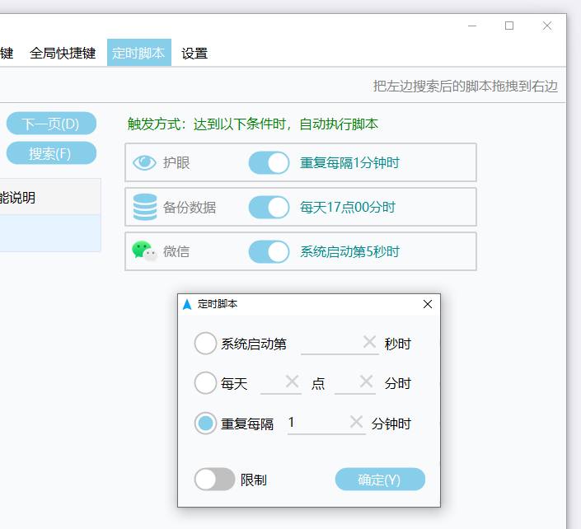Click the eye icon for 护眼 script

144,163
